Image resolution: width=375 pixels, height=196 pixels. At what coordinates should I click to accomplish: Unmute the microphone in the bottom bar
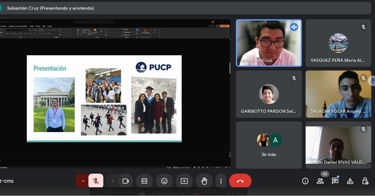pos(96,181)
